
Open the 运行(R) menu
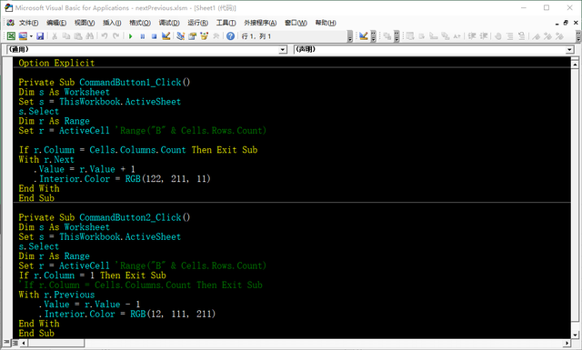tap(198, 23)
